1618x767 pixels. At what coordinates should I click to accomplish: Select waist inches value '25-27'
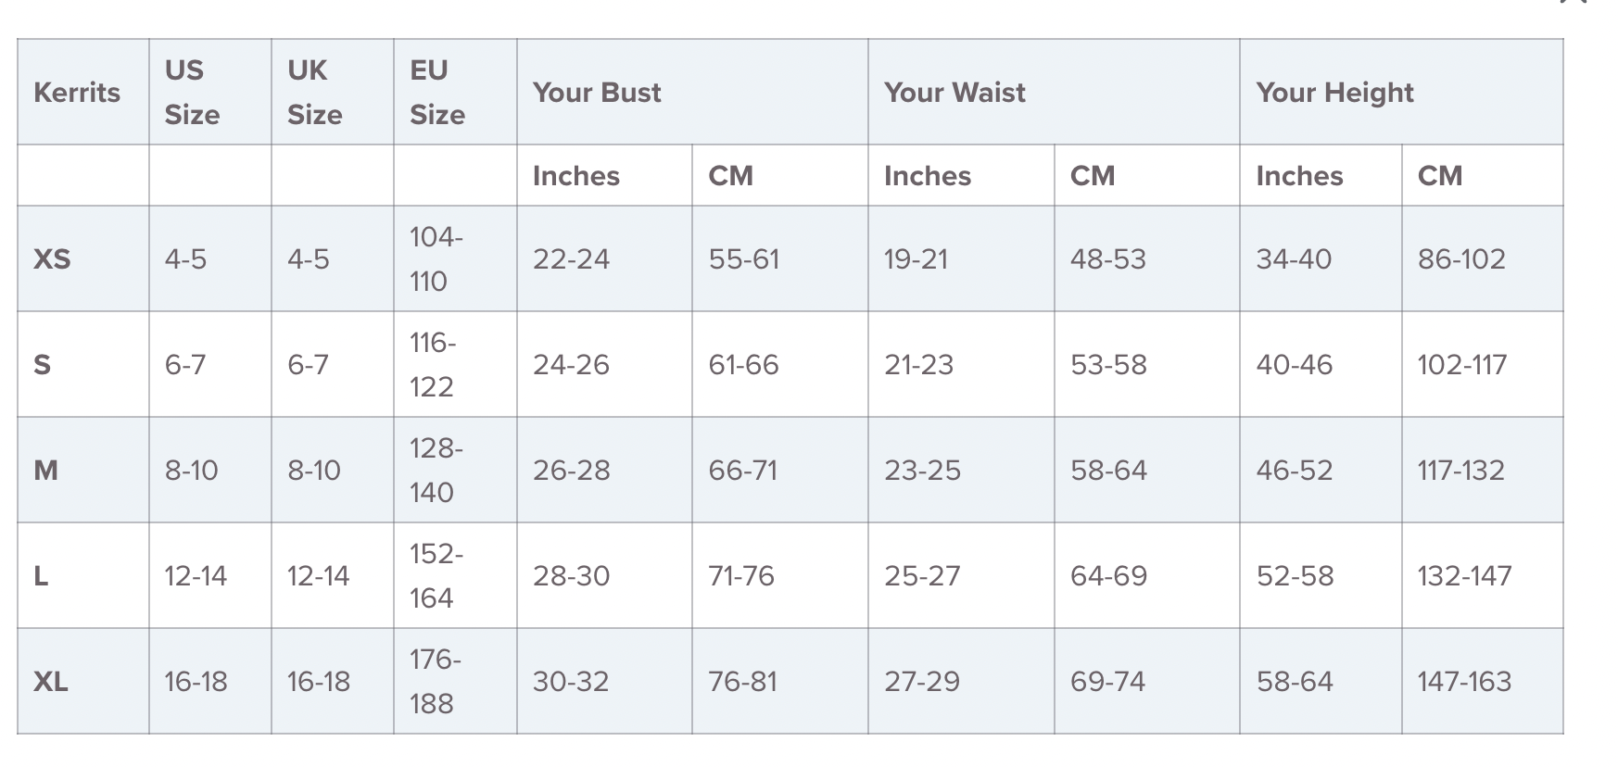922,576
